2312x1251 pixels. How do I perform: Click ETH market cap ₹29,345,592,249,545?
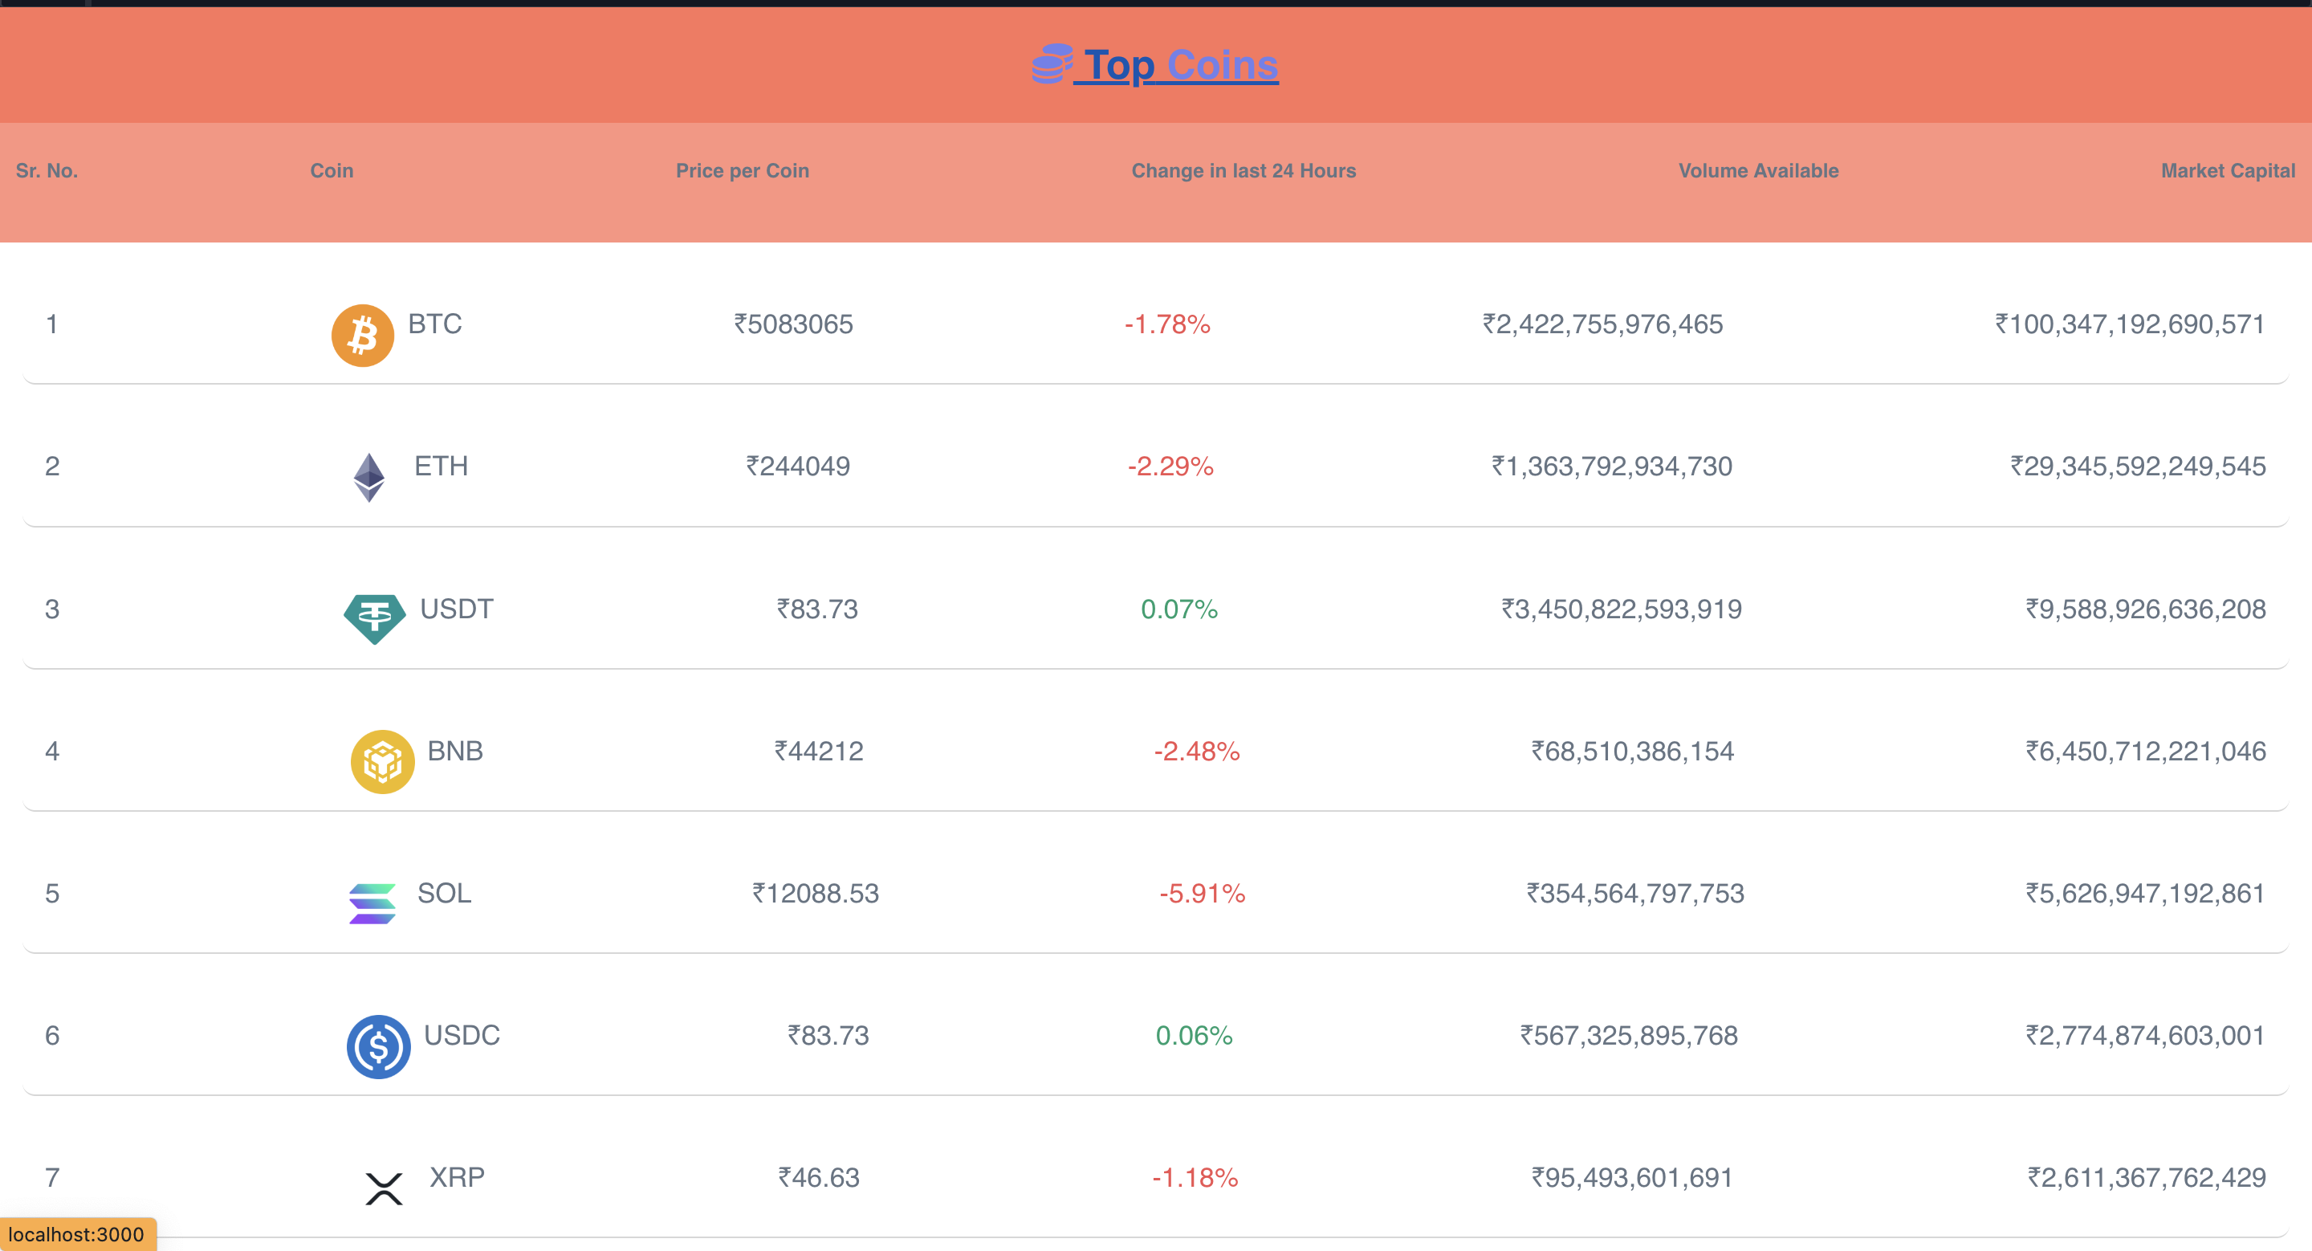point(2138,466)
